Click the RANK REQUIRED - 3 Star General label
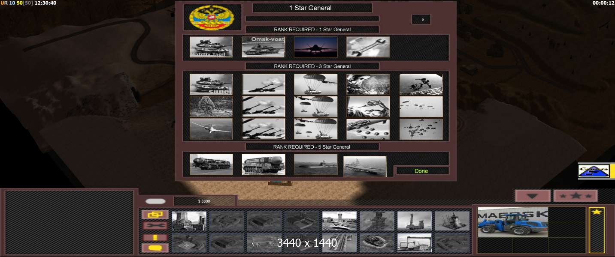Screen dimensions: 615x257 312,66
